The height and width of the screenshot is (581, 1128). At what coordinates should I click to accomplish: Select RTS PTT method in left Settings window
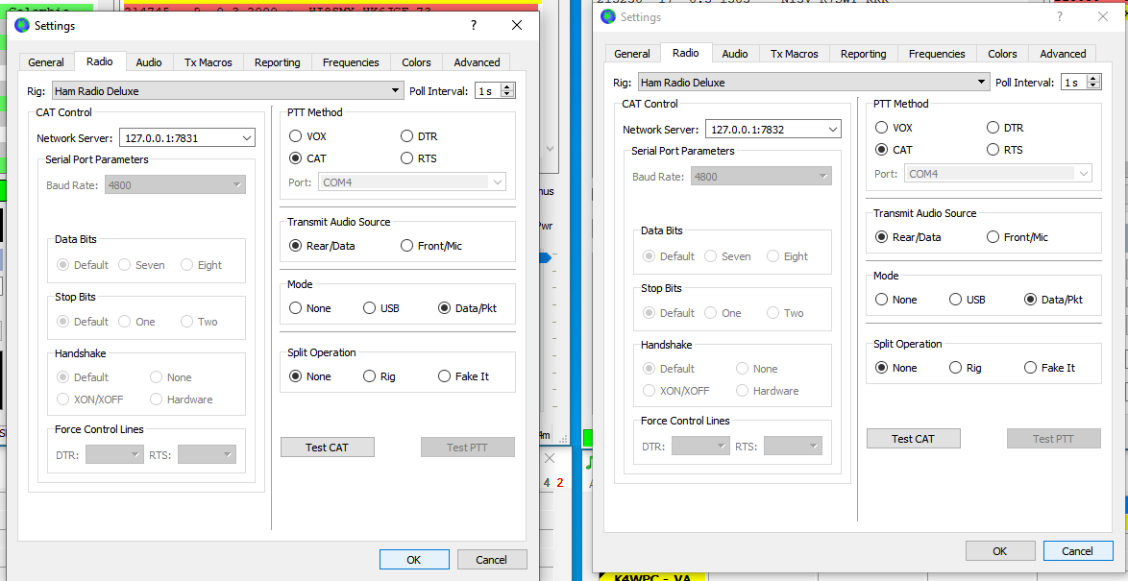coord(419,158)
